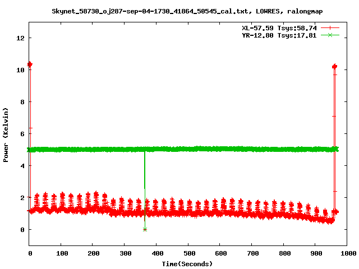Screen dimensions: 359x269
Task: Click the y-axis tick label 2
Action: (x=22, y=198)
